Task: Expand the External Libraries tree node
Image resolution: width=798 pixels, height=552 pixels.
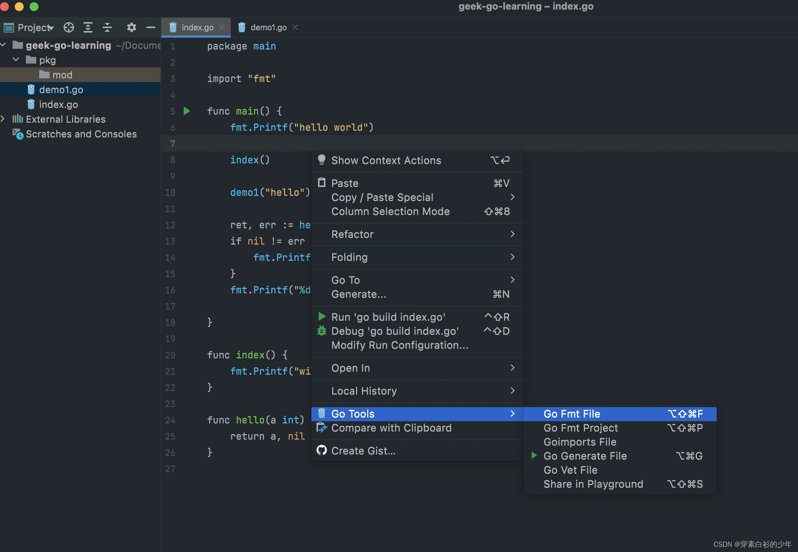Action: point(3,119)
